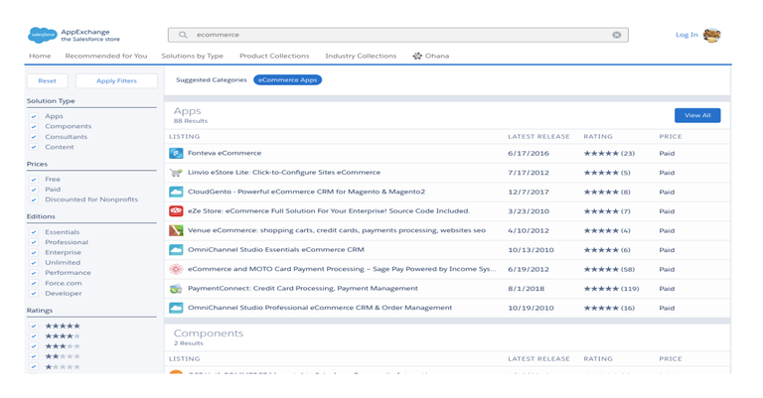Click Sage Pay payment processing icon
The width and height of the screenshot is (763, 398).
coord(176,269)
